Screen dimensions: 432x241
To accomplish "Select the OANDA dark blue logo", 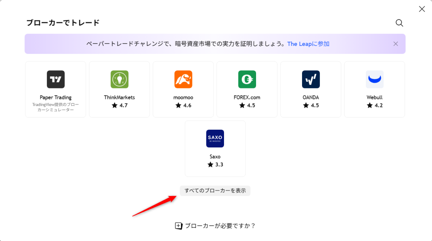I will pyautogui.click(x=311, y=79).
